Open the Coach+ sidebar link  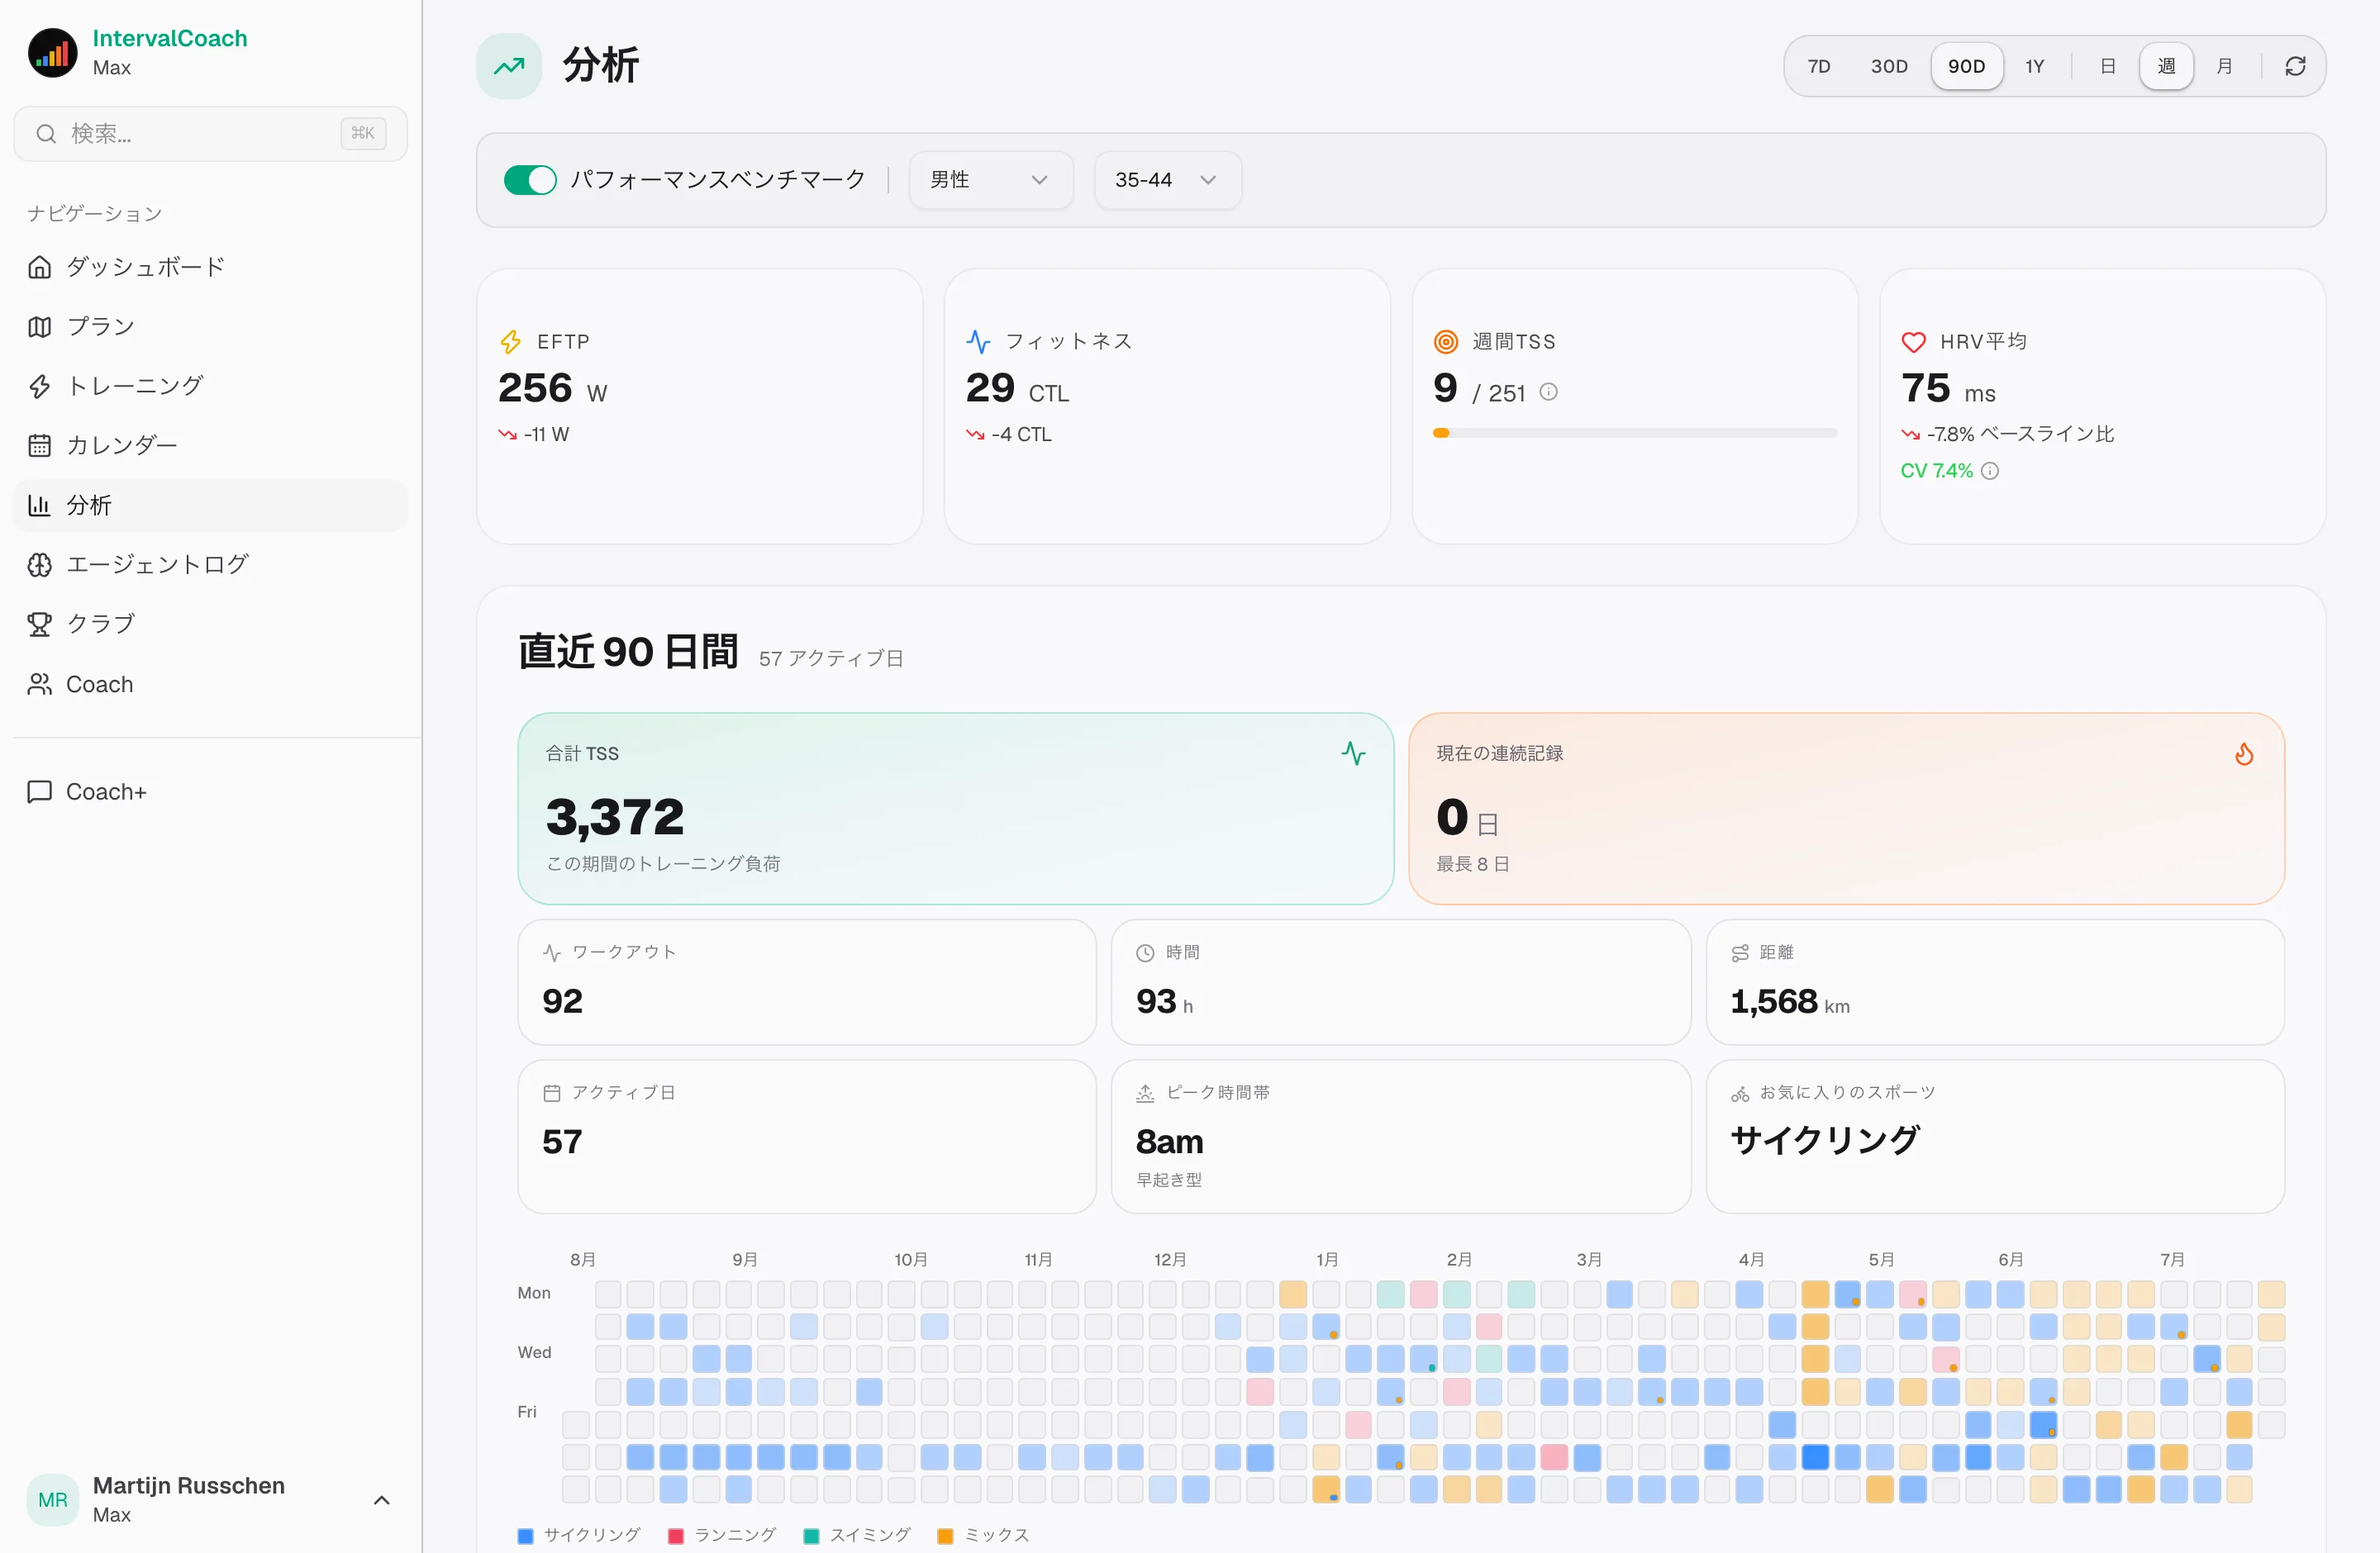[x=210, y=791]
